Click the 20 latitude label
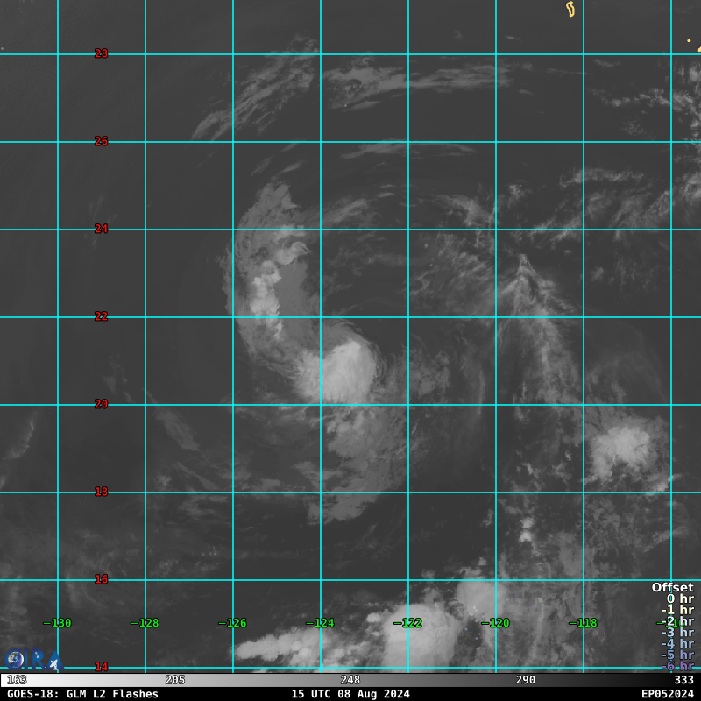The image size is (701, 701). coord(102,404)
